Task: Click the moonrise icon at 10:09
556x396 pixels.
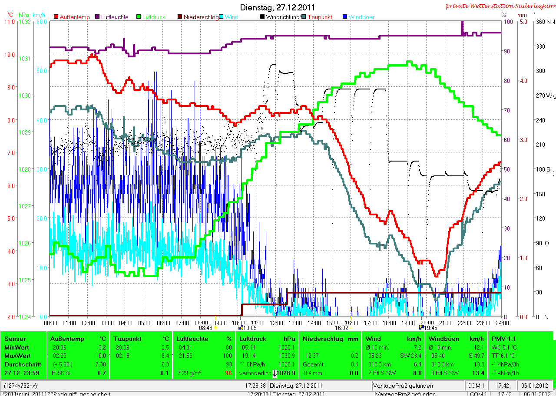Action: coord(241,327)
